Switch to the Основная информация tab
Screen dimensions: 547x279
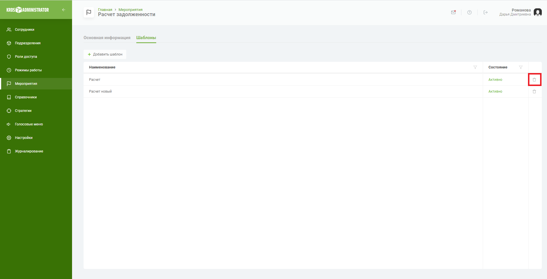point(107,38)
